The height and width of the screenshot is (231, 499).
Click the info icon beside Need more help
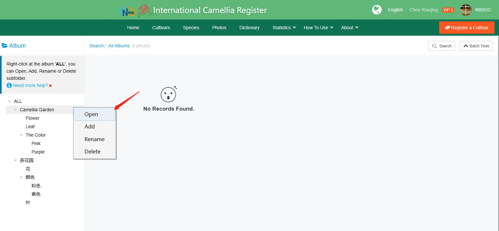point(9,85)
